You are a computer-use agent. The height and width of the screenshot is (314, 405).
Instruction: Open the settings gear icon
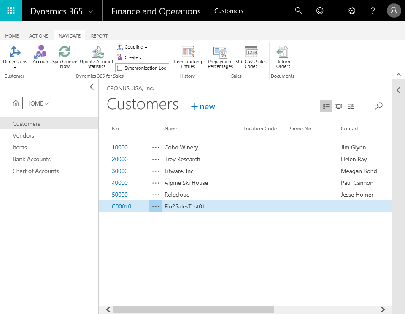352,11
